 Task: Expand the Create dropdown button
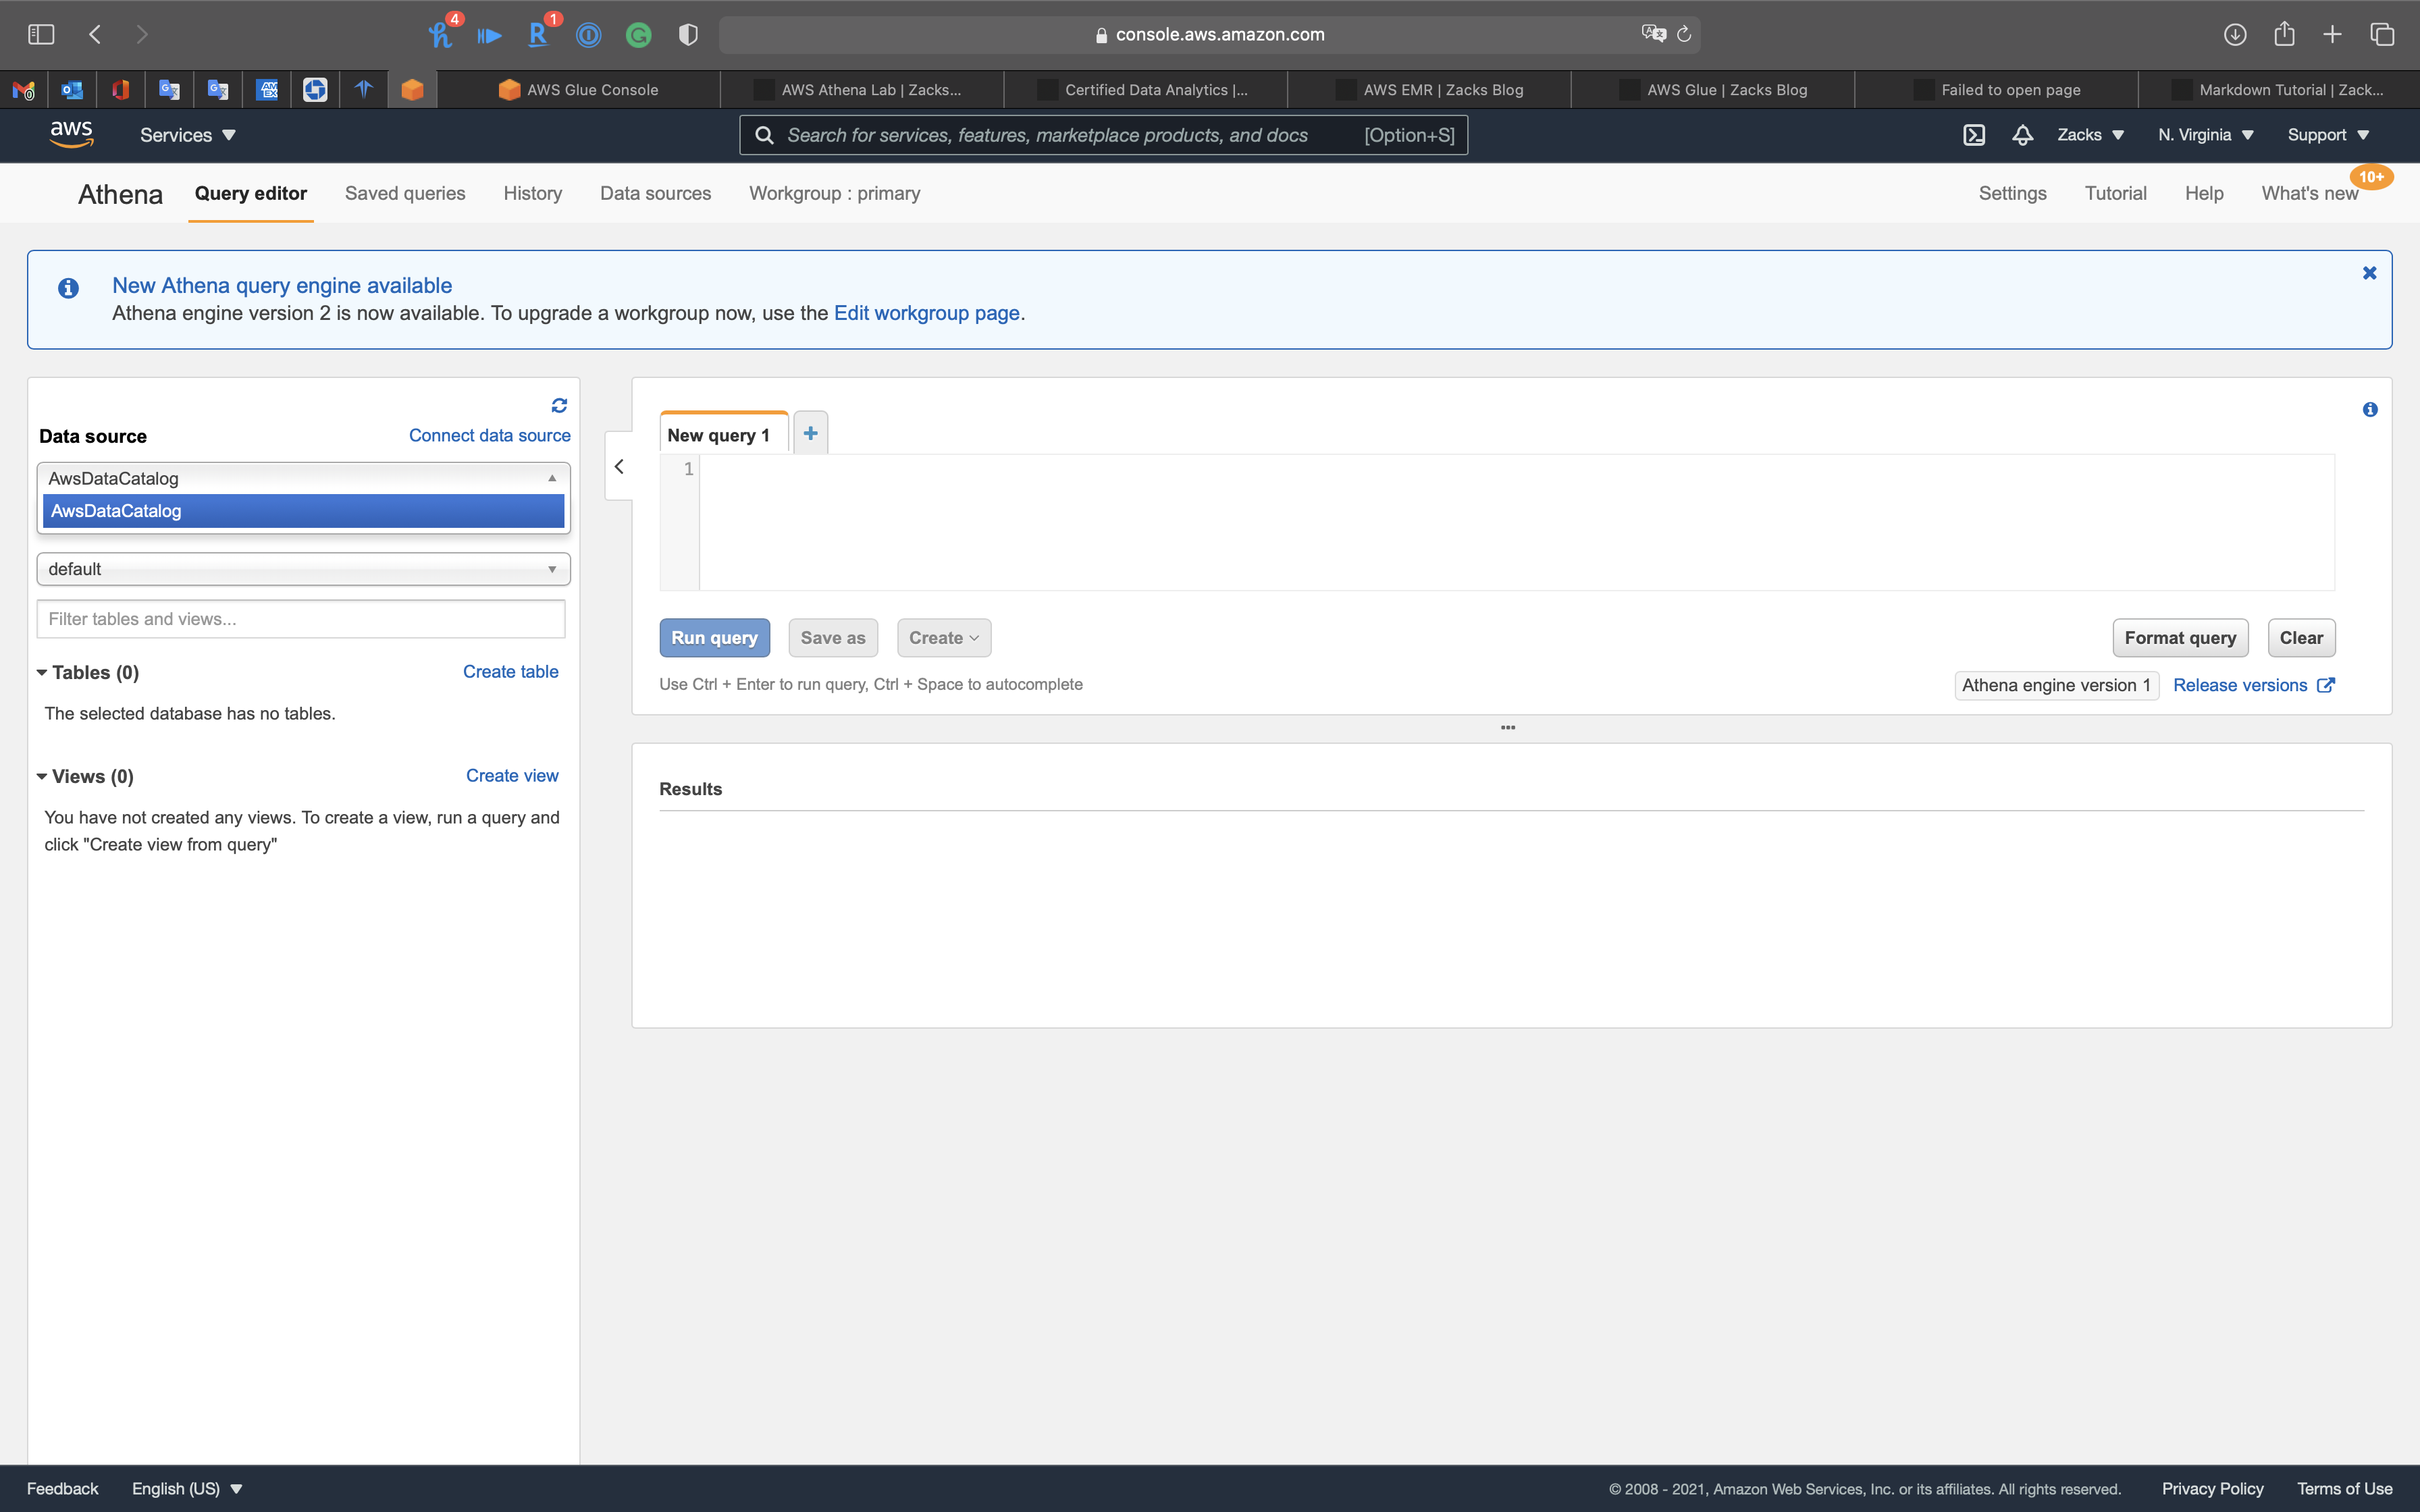click(943, 638)
